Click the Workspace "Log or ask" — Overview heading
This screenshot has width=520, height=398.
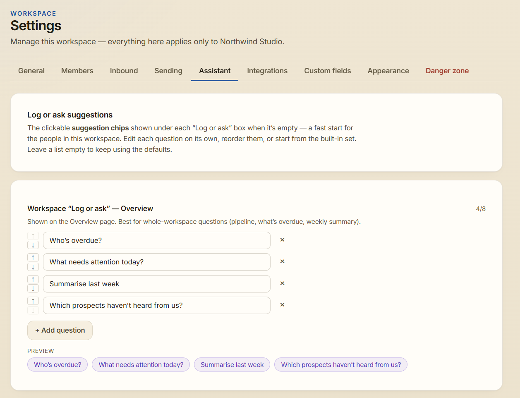click(90, 209)
